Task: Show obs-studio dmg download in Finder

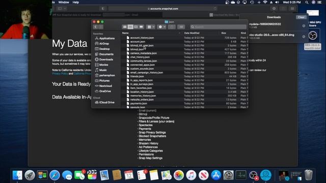Action: [x=304, y=37]
